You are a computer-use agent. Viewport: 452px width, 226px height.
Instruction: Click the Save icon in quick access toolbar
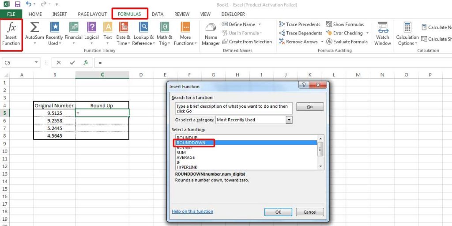point(18,4)
